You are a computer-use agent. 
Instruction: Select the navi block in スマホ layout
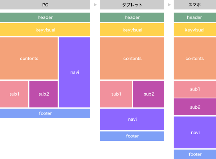195,133
